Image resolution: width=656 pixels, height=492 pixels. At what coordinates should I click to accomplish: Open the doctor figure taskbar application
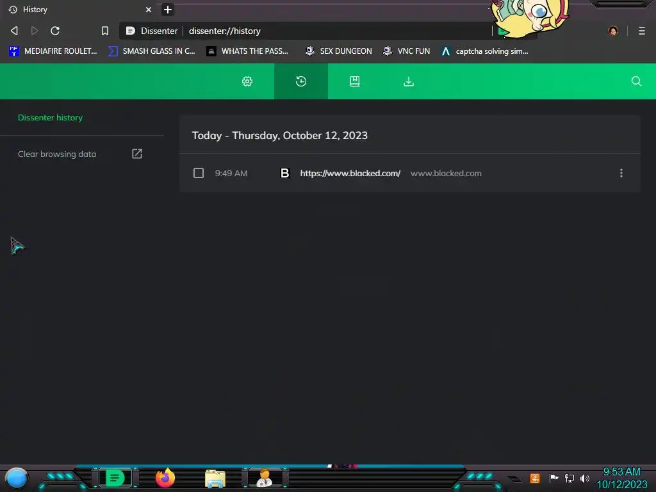[x=265, y=478]
